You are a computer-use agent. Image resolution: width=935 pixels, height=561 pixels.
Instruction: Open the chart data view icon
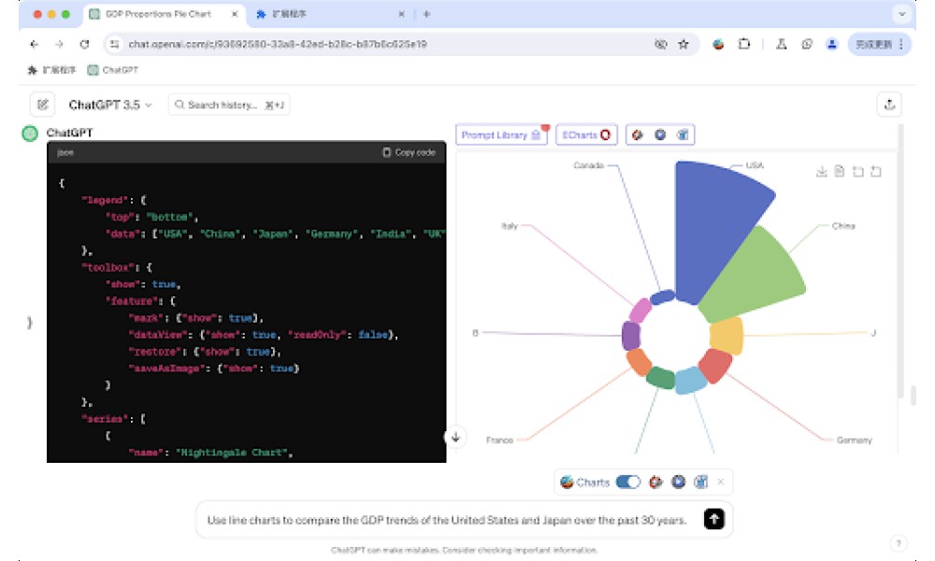coord(840,172)
